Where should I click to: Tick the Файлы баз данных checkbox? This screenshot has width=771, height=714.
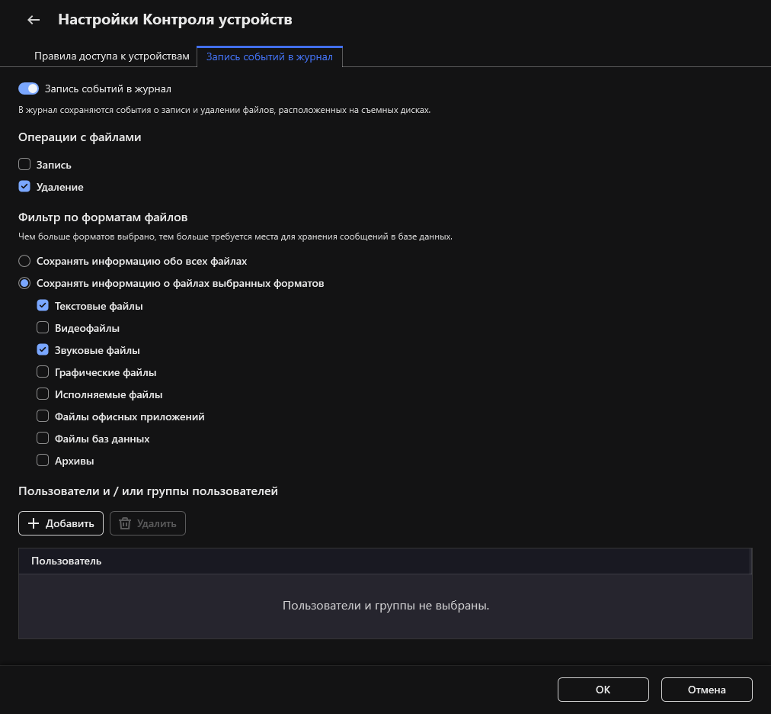point(43,439)
